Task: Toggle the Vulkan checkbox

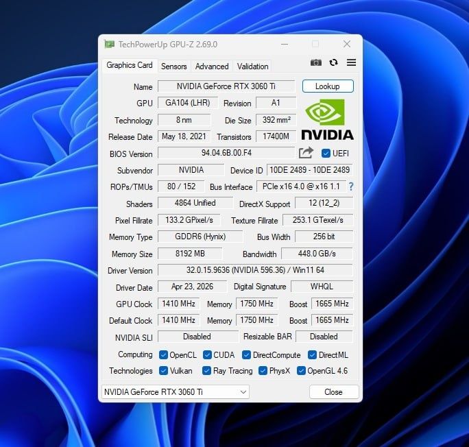Action: (x=163, y=371)
